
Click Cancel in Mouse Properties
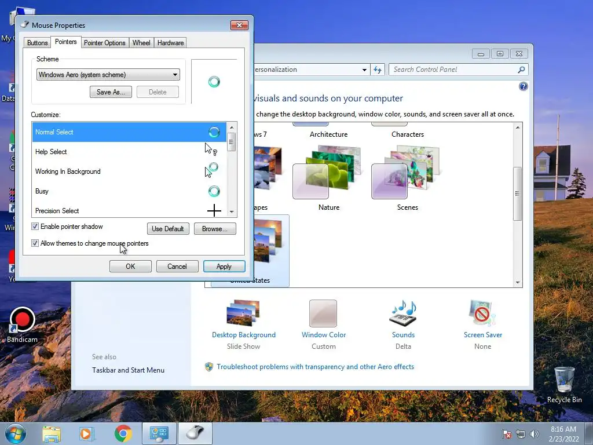tap(177, 267)
